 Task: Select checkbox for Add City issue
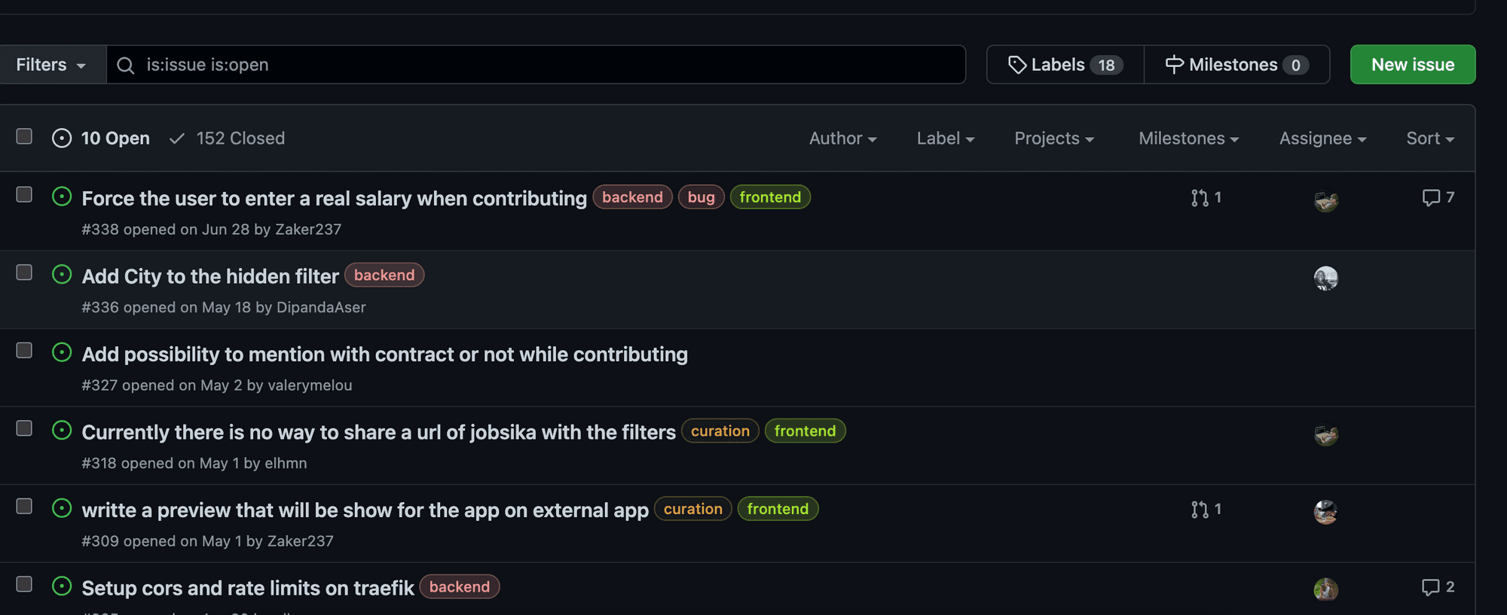(24, 272)
